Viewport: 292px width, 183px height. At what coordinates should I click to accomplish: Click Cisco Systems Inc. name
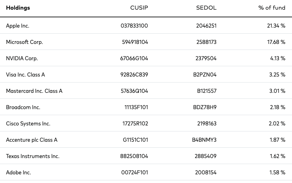[28, 124]
